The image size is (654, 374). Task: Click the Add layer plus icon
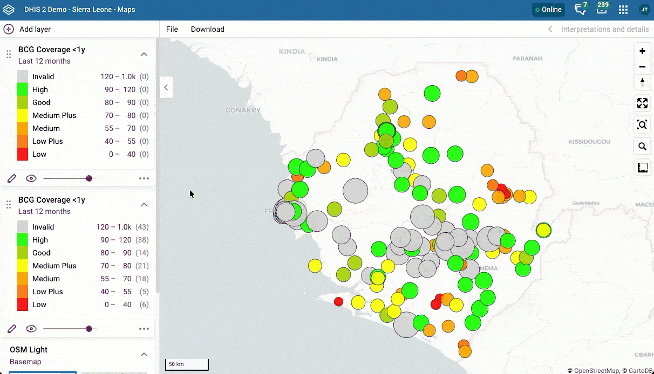point(9,29)
